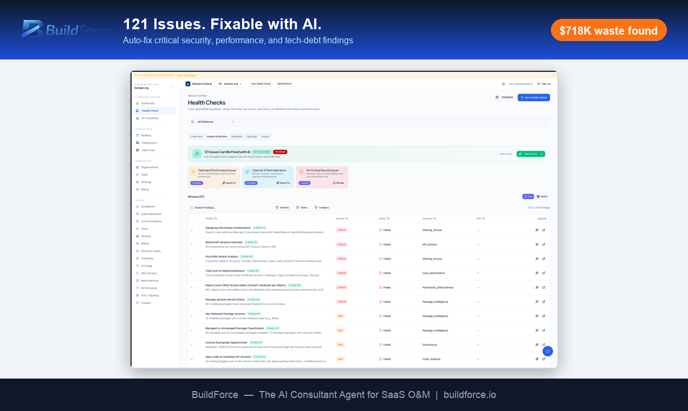The width and height of the screenshot is (688, 411).
Task: Open AI Models in the sidebar
Action: tap(147, 258)
